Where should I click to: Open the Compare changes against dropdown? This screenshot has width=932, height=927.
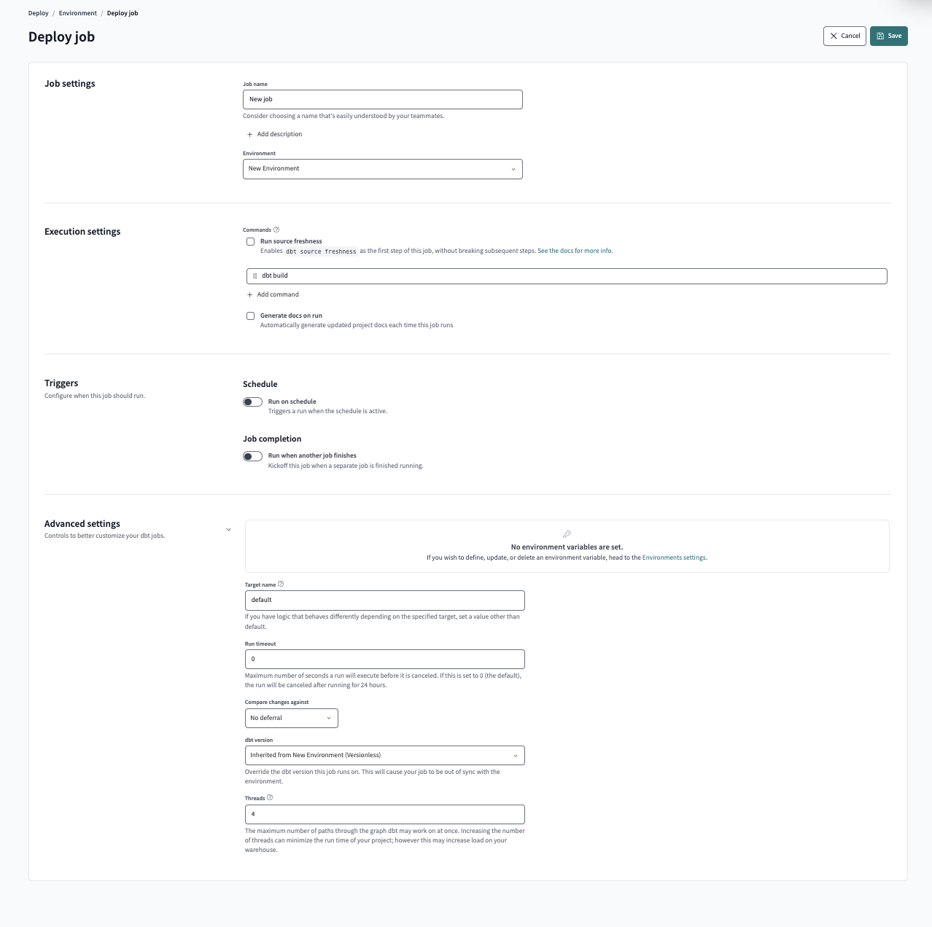[x=291, y=718]
